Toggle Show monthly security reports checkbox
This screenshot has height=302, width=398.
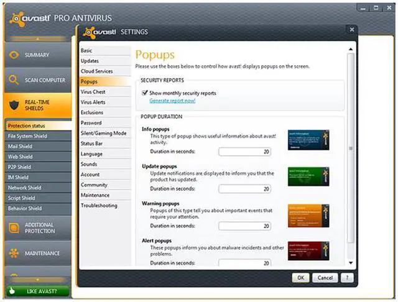point(145,93)
